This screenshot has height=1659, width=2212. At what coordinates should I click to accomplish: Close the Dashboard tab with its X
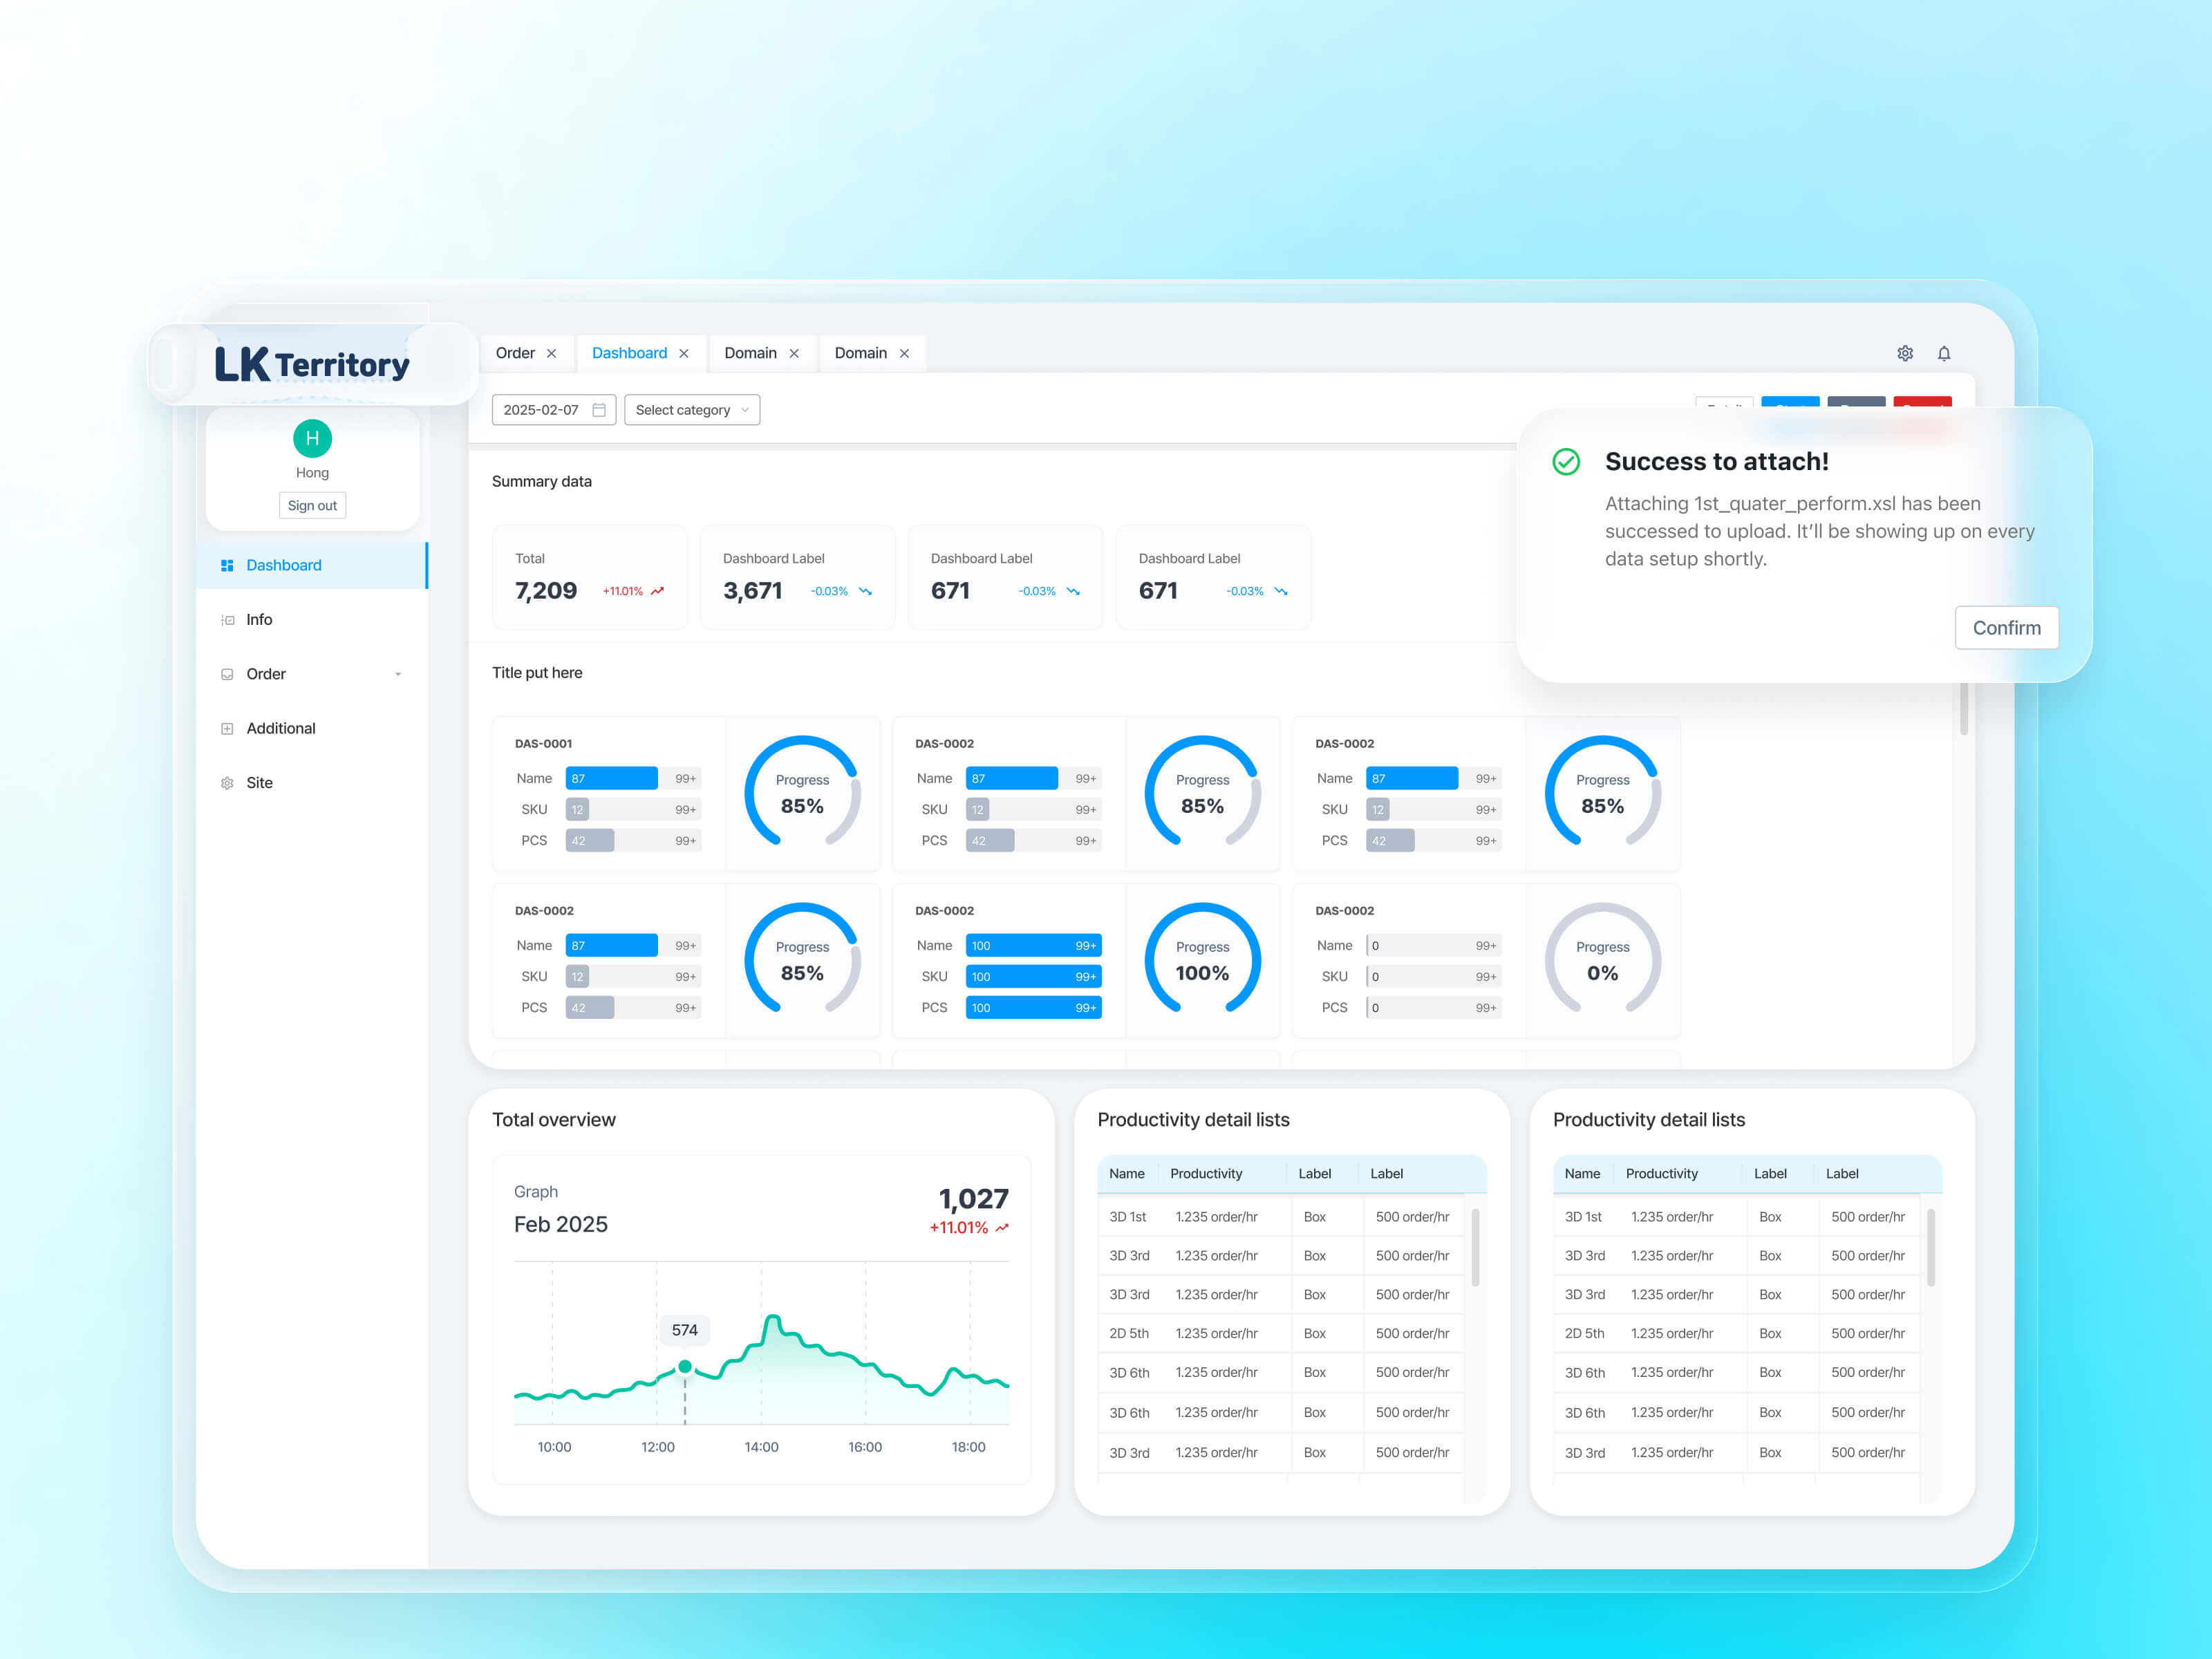(x=684, y=353)
